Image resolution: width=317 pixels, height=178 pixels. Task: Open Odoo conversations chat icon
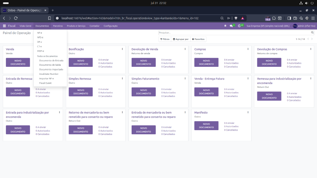pos(231,26)
